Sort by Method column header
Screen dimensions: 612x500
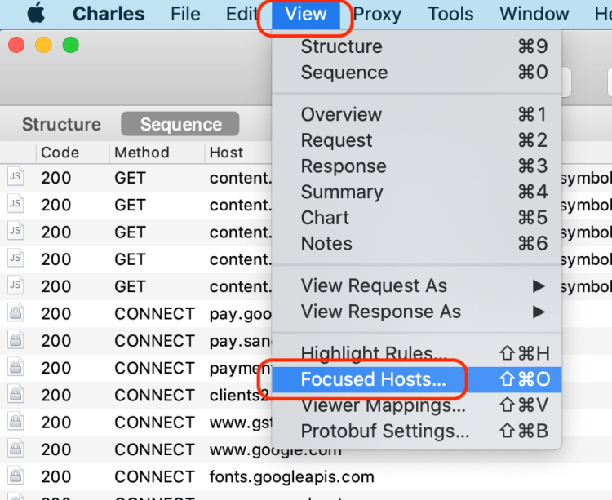tap(142, 153)
